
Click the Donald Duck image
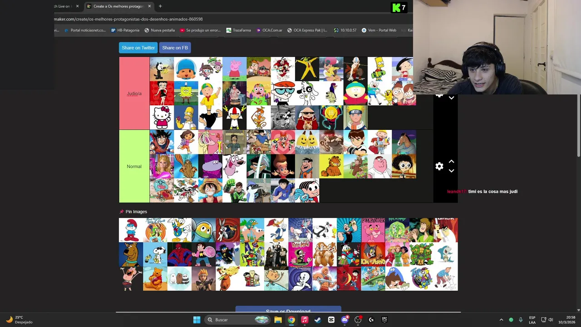click(x=179, y=230)
